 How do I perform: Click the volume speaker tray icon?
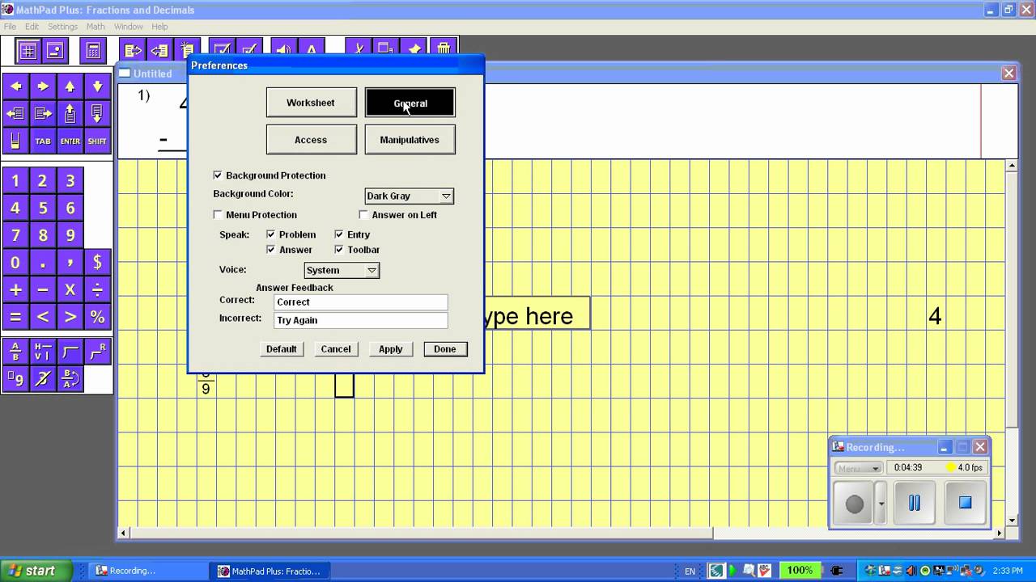pyautogui.click(x=911, y=571)
